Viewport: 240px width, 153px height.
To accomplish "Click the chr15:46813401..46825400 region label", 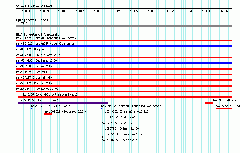I will [x=36, y=6].
